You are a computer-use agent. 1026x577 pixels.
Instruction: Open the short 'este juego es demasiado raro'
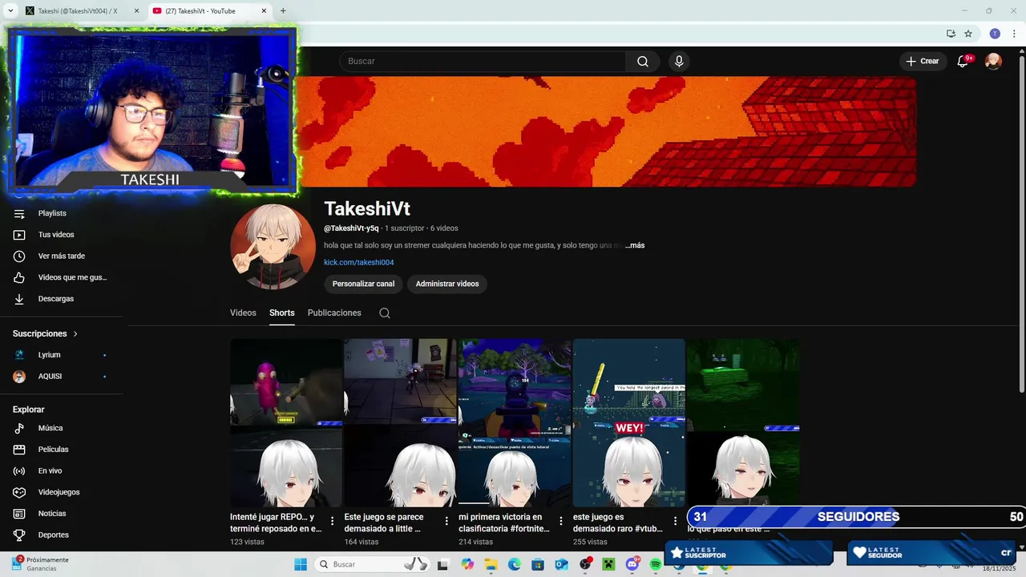(629, 423)
